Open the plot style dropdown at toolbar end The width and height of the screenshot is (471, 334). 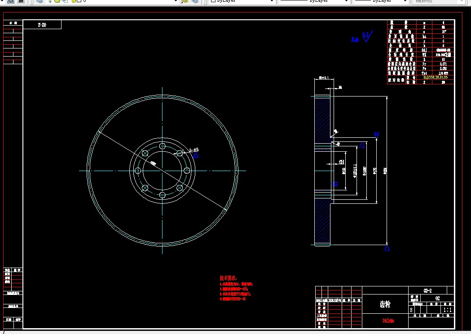462,1
